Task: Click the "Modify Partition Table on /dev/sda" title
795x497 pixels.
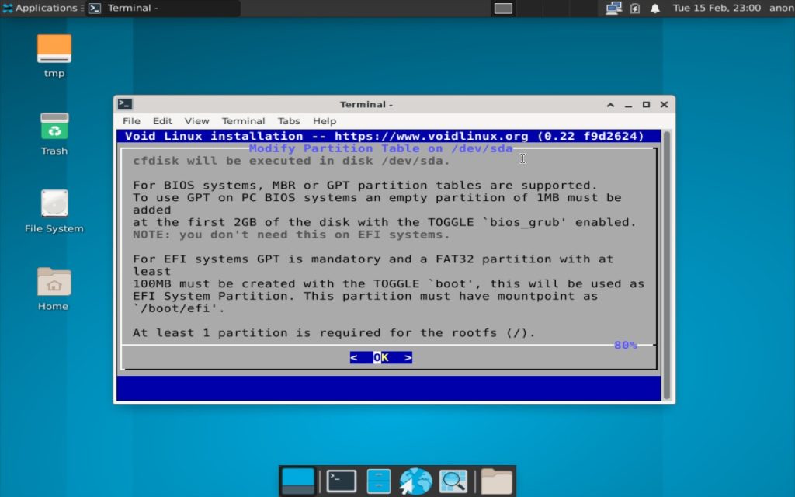Action: (380, 148)
